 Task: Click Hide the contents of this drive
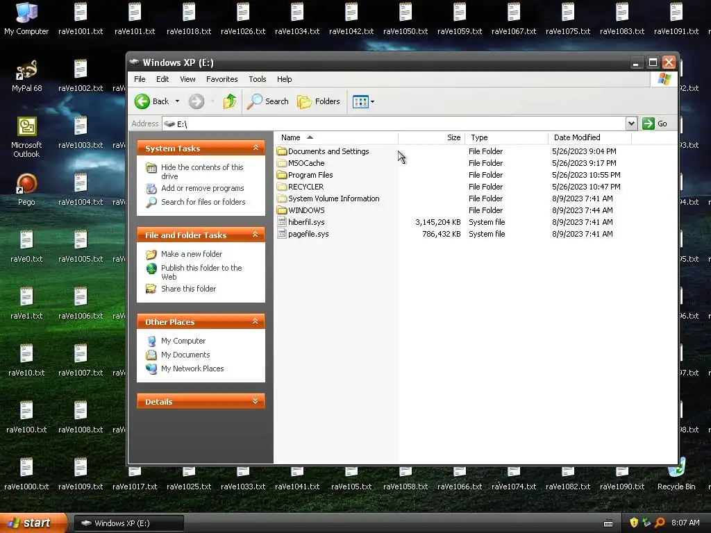(202, 172)
